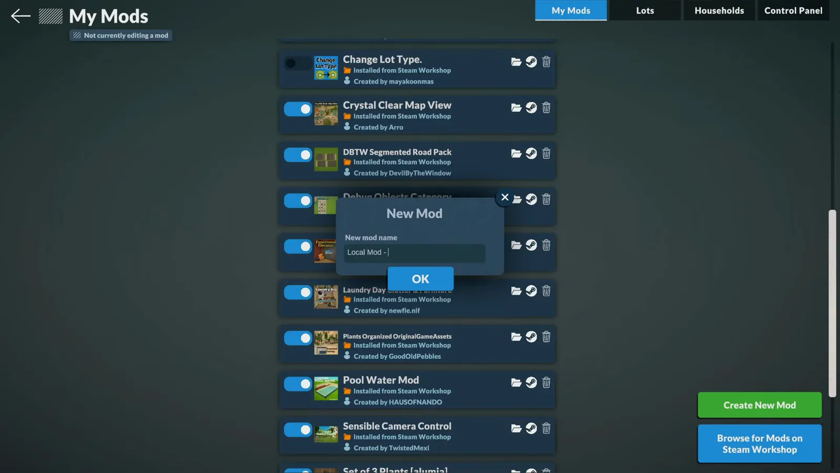Disable Crystal Clear Map View toggle
Image resolution: width=840 pixels, height=473 pixels.
[x=298, y=109]
